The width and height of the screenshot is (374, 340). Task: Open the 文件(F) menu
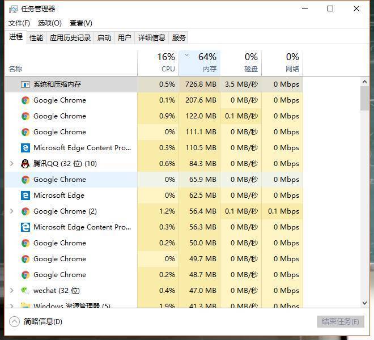[x=19, y=23]
